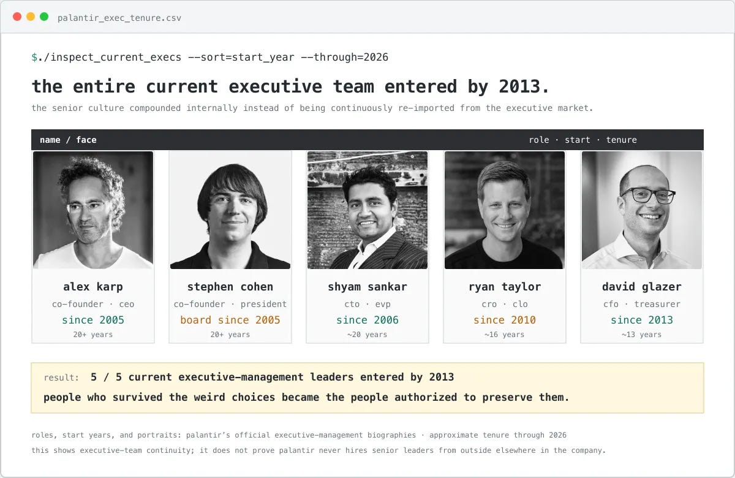The image size is (735, 478).
Task: Click the red close window dot
Action: coord(17,17)
